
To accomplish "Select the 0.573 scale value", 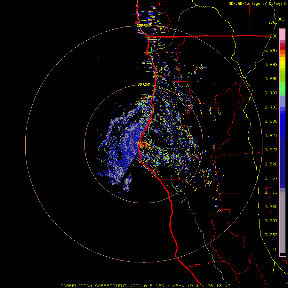I will pyautogui.click(x=271, y=150).
